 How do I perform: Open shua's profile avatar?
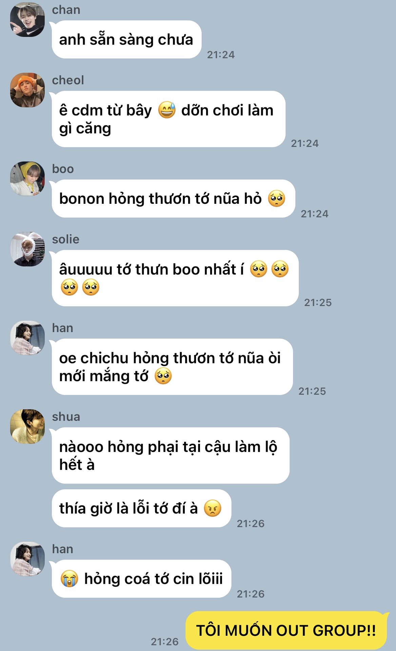click(x=27, y=427)
